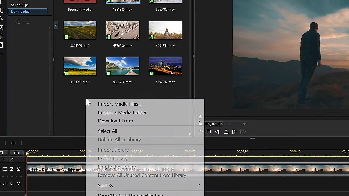Image resolution: width=349 pixels, height=196 pixels.
Task: Open the fx Effect Room
Action: coord(1,19)
